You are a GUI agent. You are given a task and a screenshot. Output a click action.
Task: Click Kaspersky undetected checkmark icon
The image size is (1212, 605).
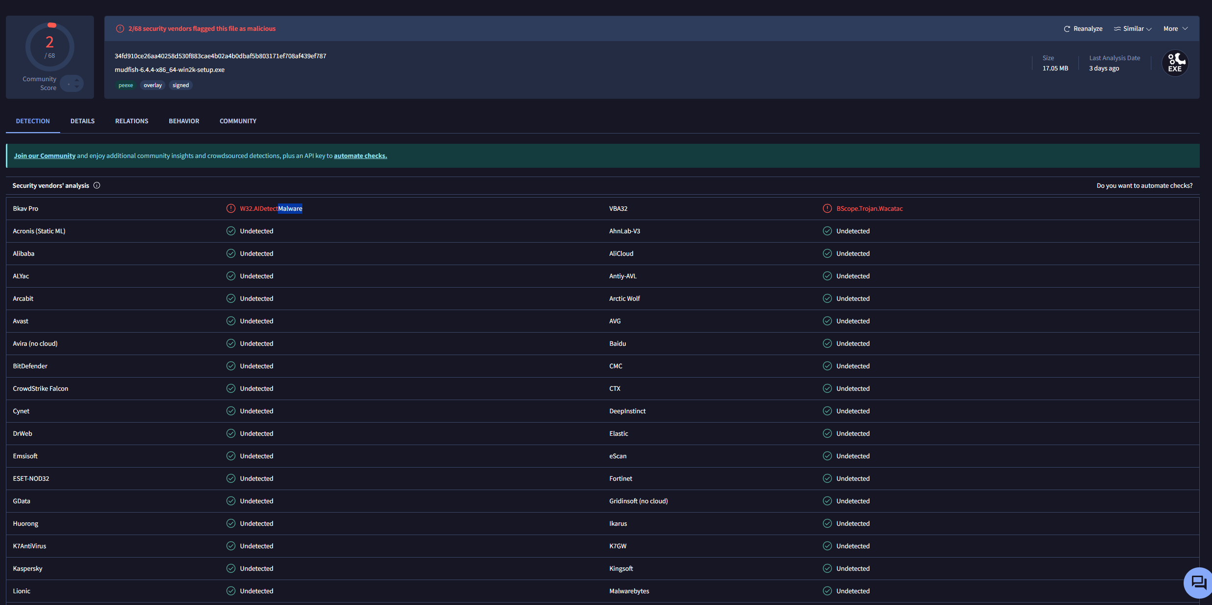[231, 568]
